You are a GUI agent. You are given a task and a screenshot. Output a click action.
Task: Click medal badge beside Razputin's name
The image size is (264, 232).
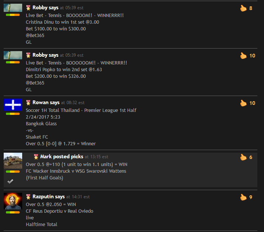tap(28, 196)
